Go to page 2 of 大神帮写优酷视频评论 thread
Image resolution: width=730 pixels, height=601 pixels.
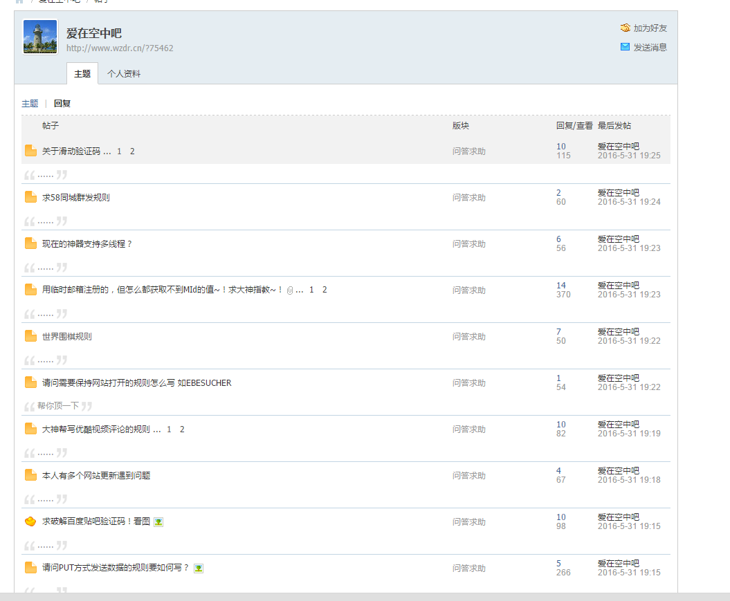tap(182, 429)
